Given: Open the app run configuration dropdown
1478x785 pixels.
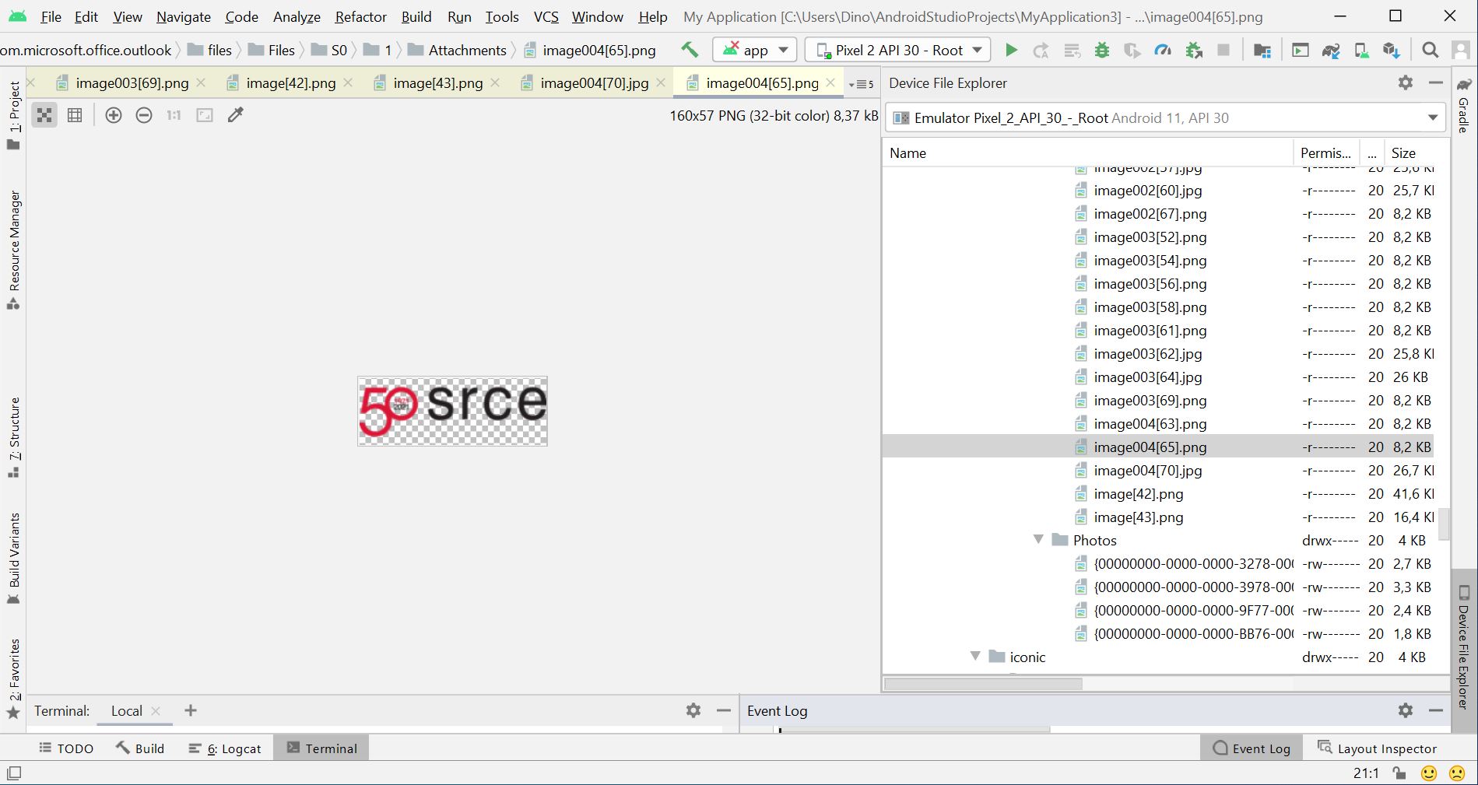Looking at the screenshot, I should (754, 51).
